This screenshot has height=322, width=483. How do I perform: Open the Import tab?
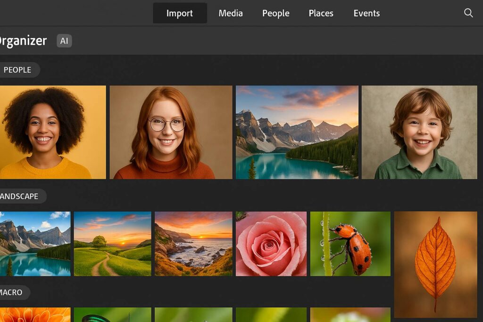[x=180, y=13]
